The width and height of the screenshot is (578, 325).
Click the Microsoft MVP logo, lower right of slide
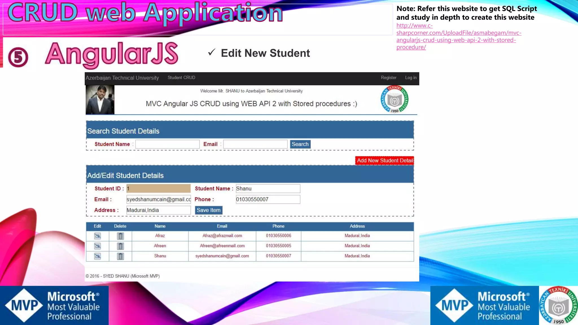tap(485, 306)
